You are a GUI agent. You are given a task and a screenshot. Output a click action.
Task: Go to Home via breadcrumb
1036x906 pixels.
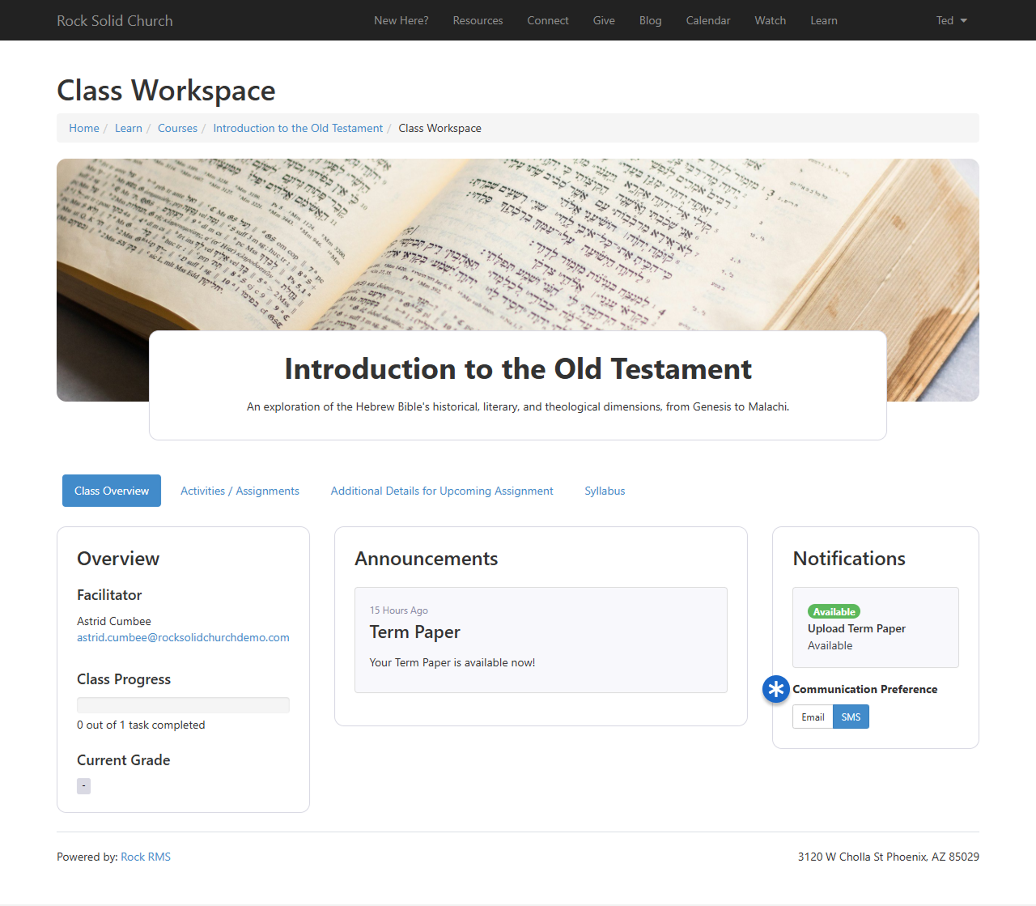click(84, 128)
